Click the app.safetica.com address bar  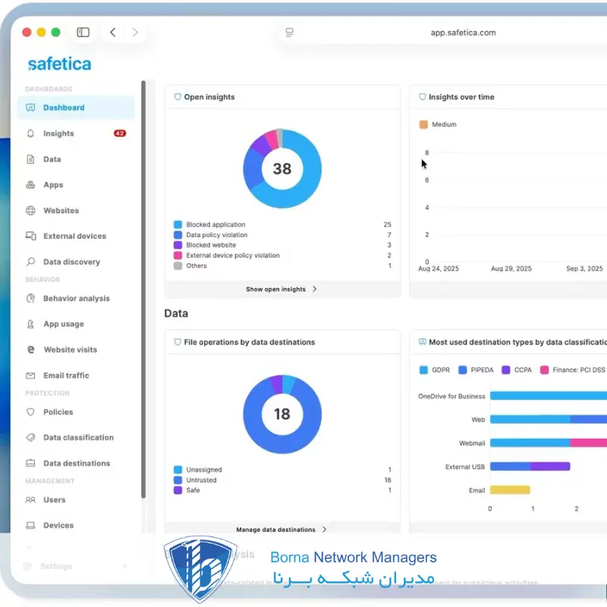[463, 33]
